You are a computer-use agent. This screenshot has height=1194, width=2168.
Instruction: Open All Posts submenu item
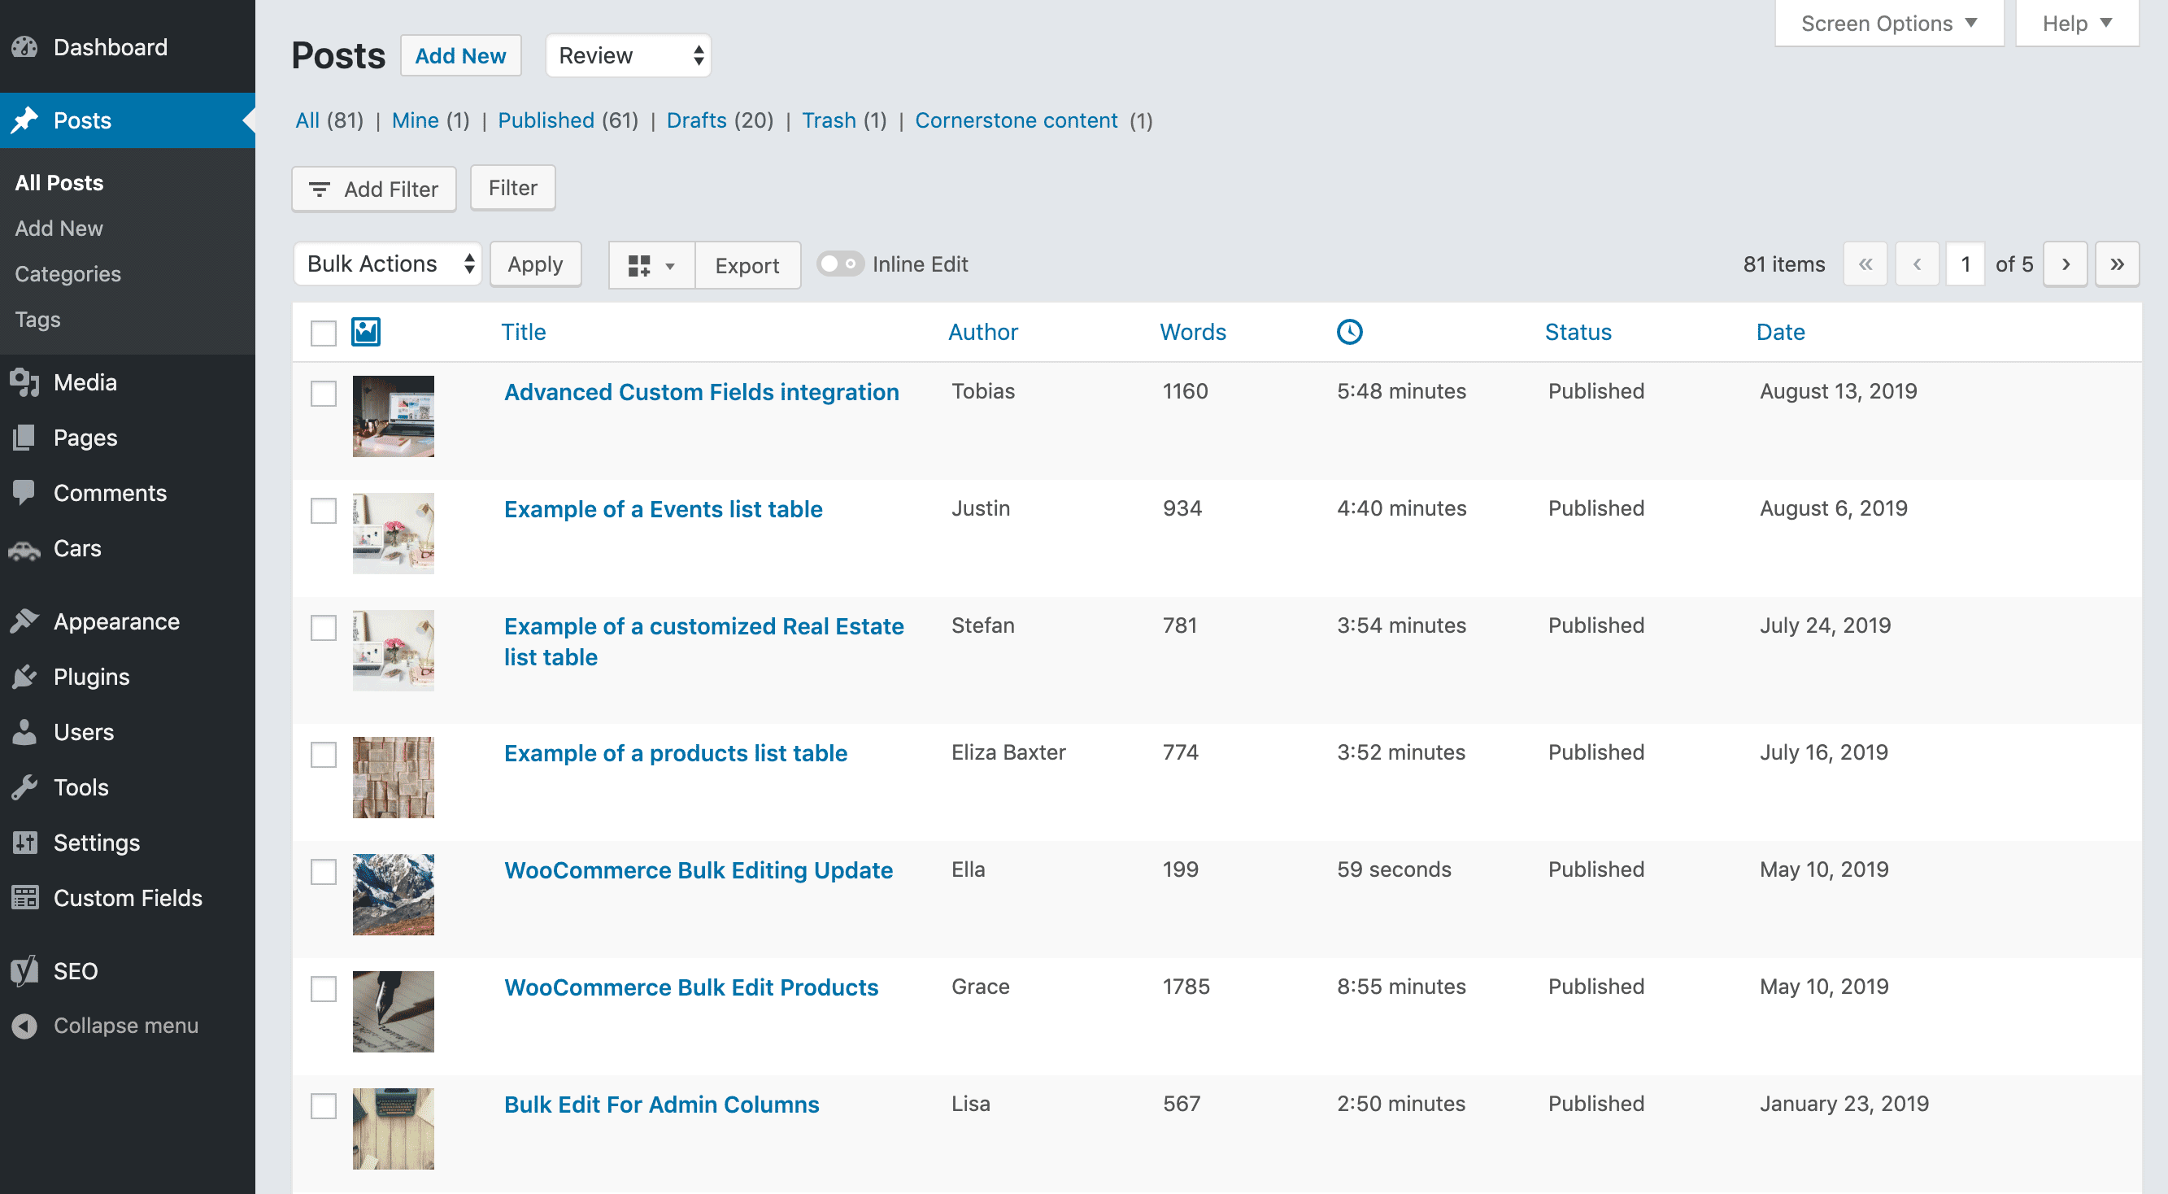coord(59,183)
